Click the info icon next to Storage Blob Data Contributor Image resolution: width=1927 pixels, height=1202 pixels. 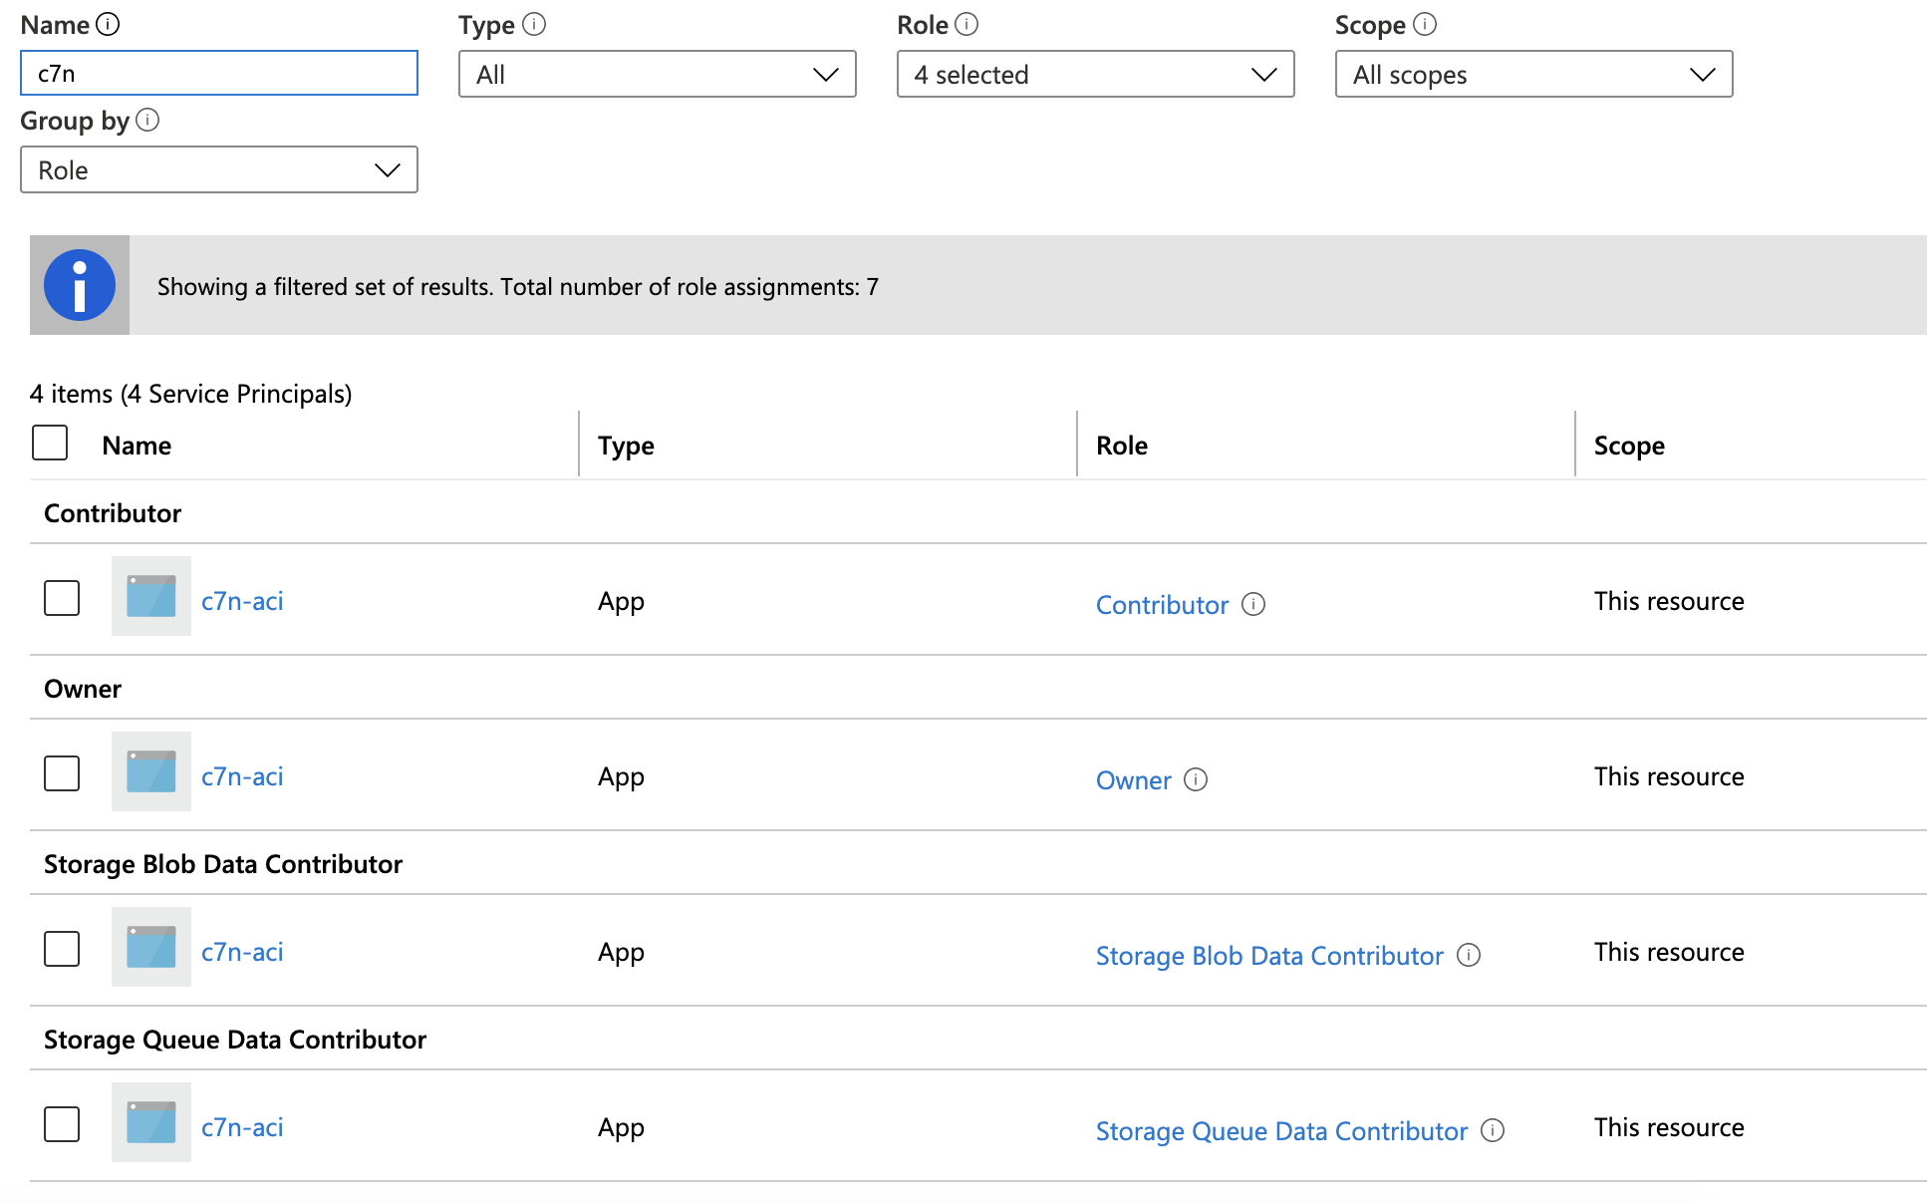[1469, 955]
